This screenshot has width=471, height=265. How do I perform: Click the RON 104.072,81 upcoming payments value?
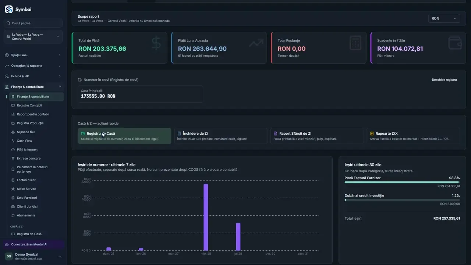pyautogui.click(x=400, y=49)
